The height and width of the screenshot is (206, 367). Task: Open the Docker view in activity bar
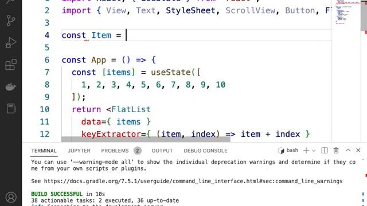[11, 86]
